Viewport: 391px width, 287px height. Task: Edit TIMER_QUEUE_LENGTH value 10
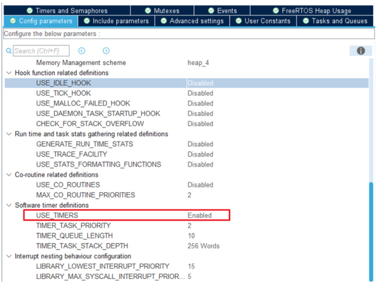tap(191, 236)
